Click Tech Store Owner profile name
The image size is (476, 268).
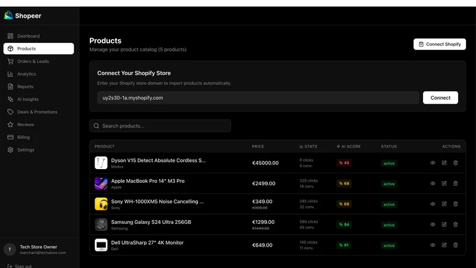click(38, 247)
